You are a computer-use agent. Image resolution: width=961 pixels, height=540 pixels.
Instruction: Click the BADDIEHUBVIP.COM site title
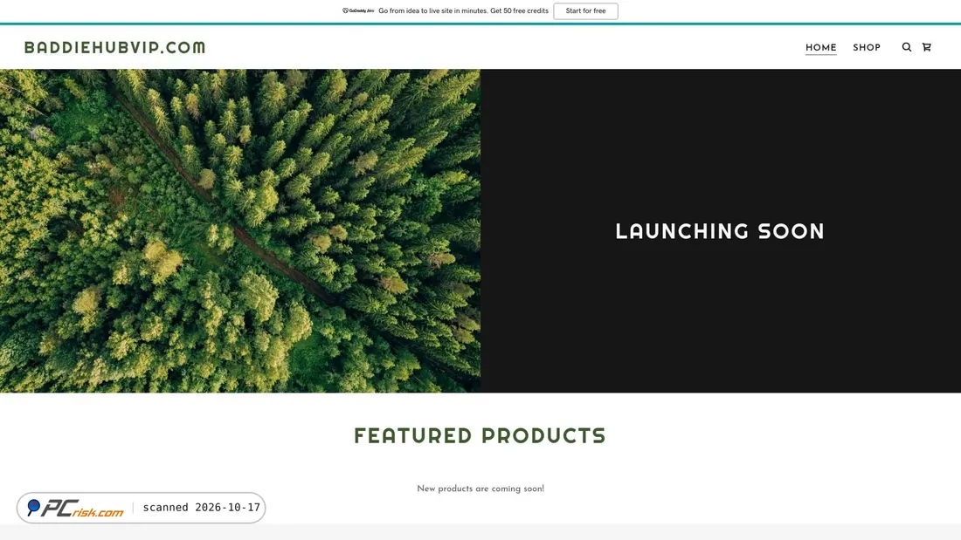click(115, 47)
